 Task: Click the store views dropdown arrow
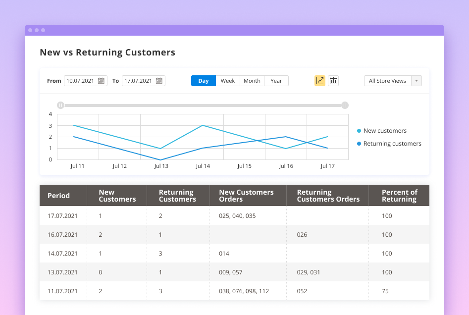[x=417, y=81]
